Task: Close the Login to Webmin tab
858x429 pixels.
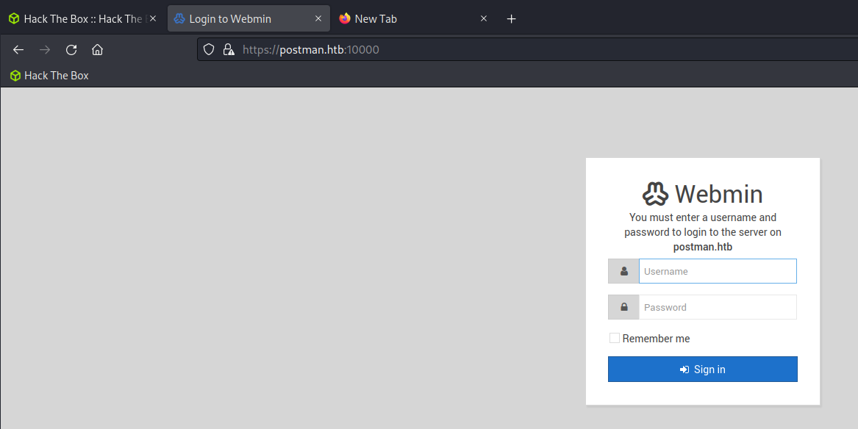Action: click(x=318, y=18)
